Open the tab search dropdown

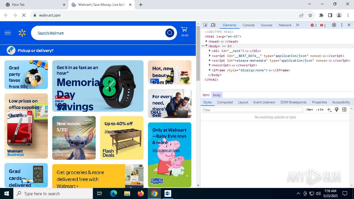click(x=309, y=4)
